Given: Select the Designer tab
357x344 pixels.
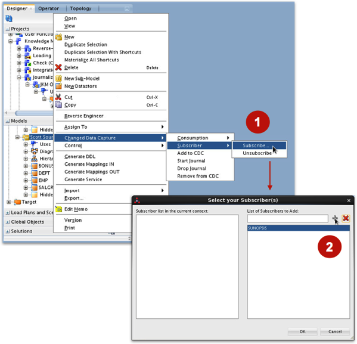Looking at the screenshot, I should click(17, 9).
